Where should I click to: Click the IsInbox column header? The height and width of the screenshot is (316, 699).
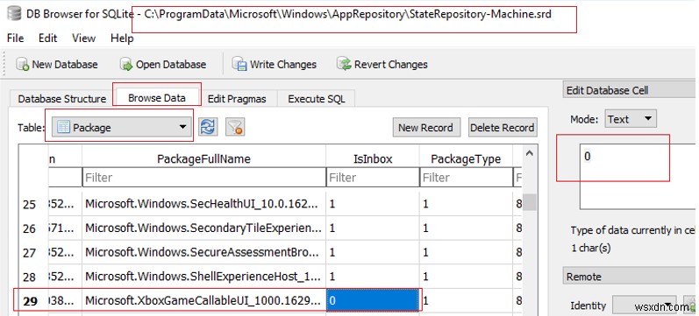click(372, 159)
